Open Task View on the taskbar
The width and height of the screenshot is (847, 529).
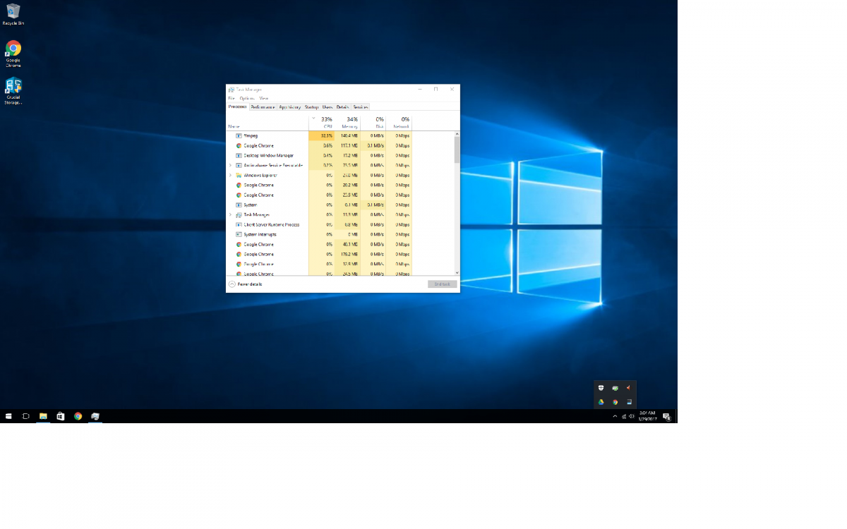tap(25, 416)
